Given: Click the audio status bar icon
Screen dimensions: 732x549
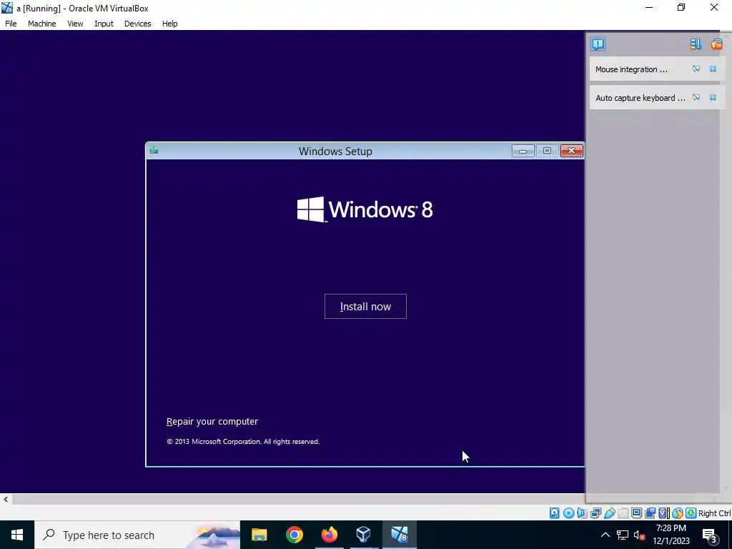Looking at the screenshot, I should (582, 513).
